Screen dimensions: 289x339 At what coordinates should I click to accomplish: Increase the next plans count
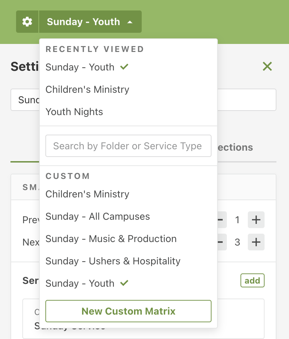click(256, 242)
